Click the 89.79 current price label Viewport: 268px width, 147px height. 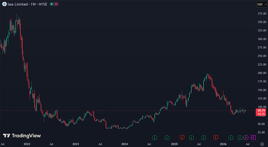click(x=261, y=111)
